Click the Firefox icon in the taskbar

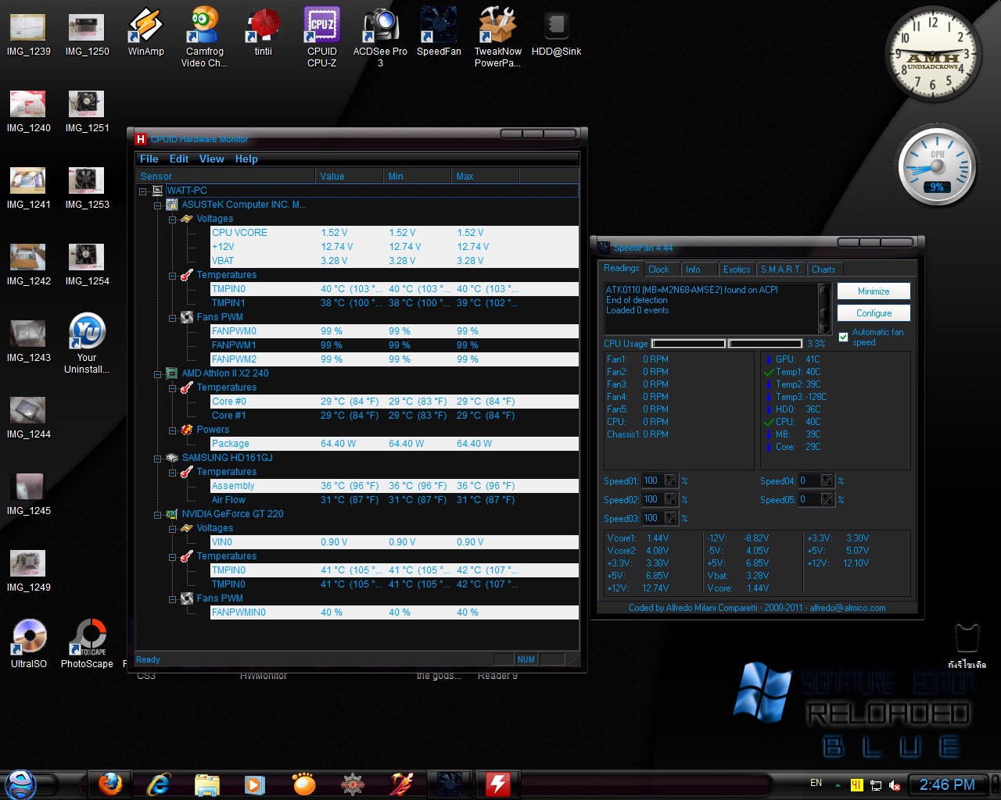pos(110,783)
